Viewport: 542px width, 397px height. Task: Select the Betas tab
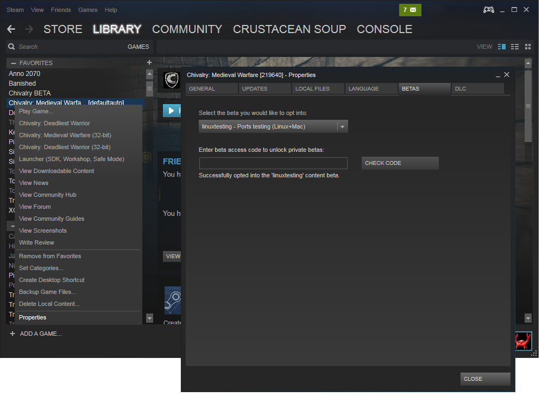pos(425,89)
